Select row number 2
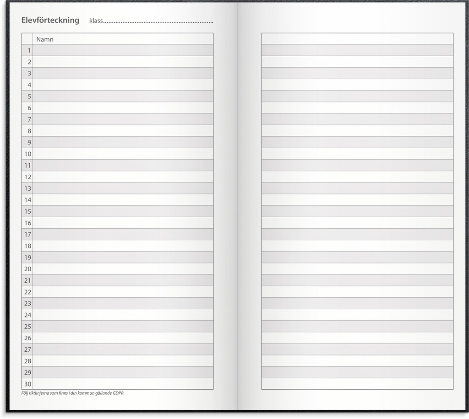 (117, 62)
